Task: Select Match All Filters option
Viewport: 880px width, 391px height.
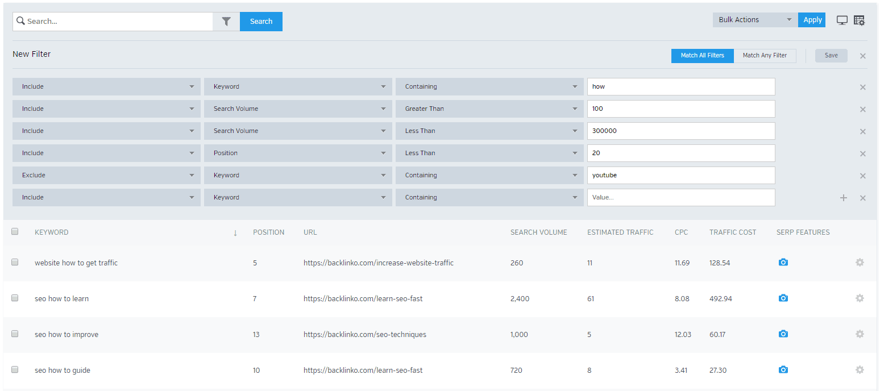Action: point(703,56)
